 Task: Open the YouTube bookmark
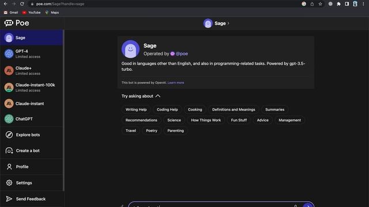pos(31,13)
